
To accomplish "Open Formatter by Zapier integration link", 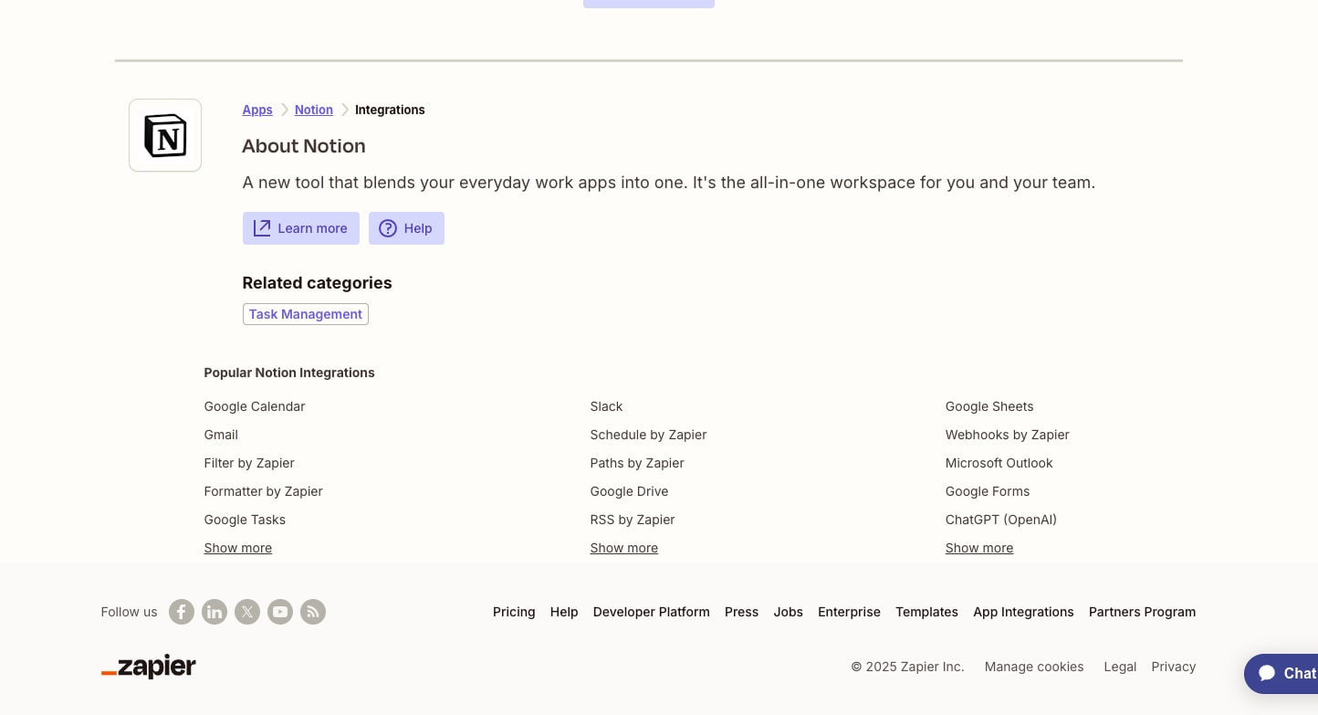I will click(264, 491).
